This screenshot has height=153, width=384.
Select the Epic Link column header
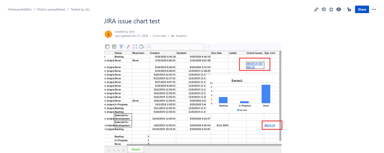(x=271, y=53)
